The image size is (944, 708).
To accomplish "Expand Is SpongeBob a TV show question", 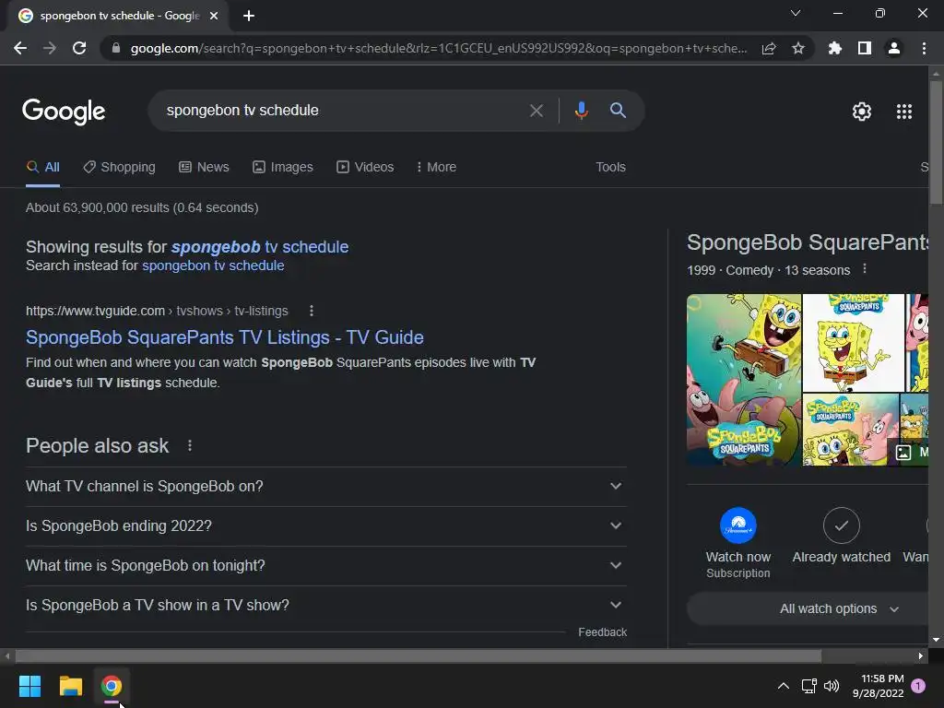I will [325, 606].
